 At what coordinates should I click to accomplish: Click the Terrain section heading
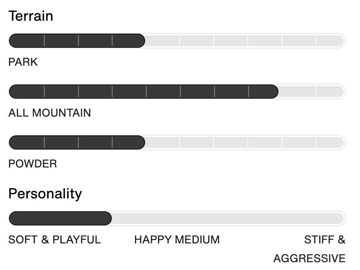[31, 16]
